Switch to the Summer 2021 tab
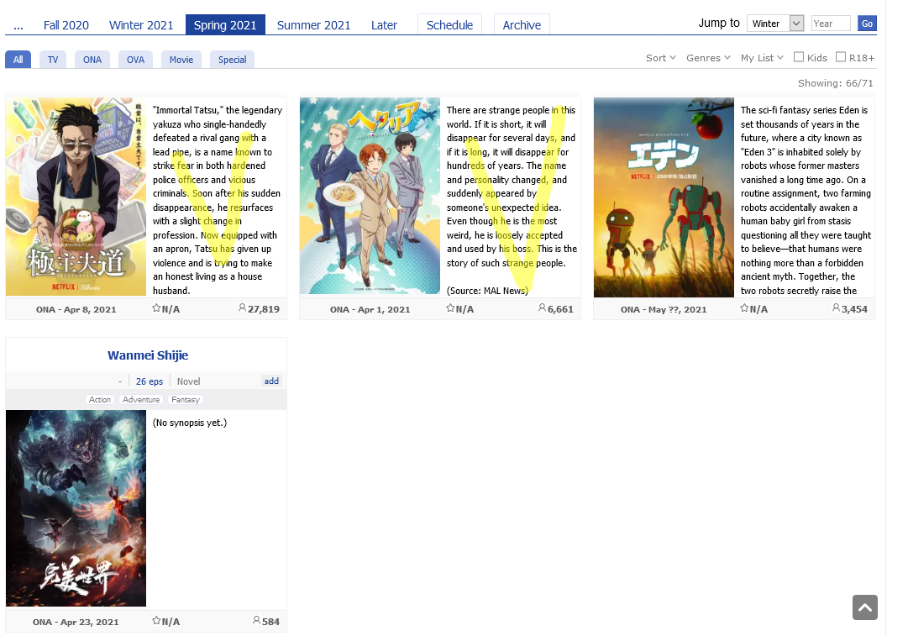The width and height of the screenshot is (908, 636). pos(313,25)
